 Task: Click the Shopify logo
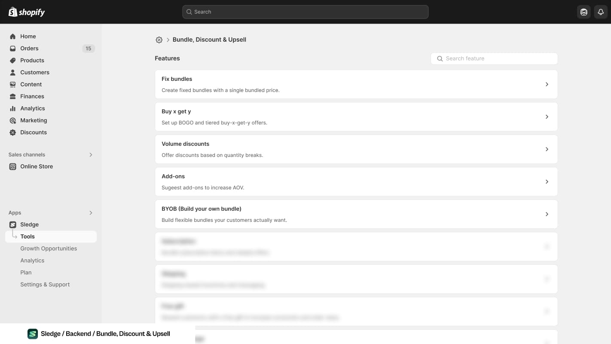click(x=27, y=12)
